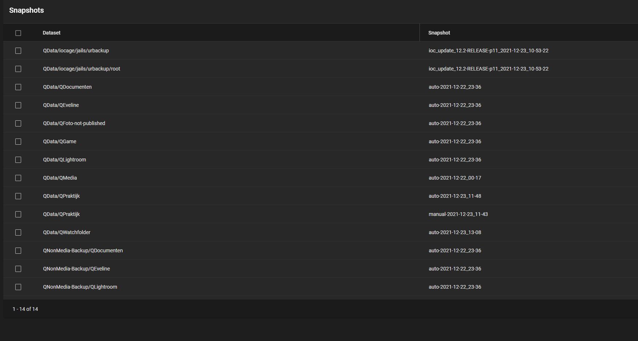The width and height of the screenshot is (638, 341).
Task: Tick checkbox for QData/iocage/jails/urbackup/root
Action: 18,69
